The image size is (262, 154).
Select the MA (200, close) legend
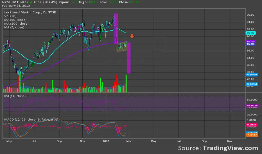point(16,24)
